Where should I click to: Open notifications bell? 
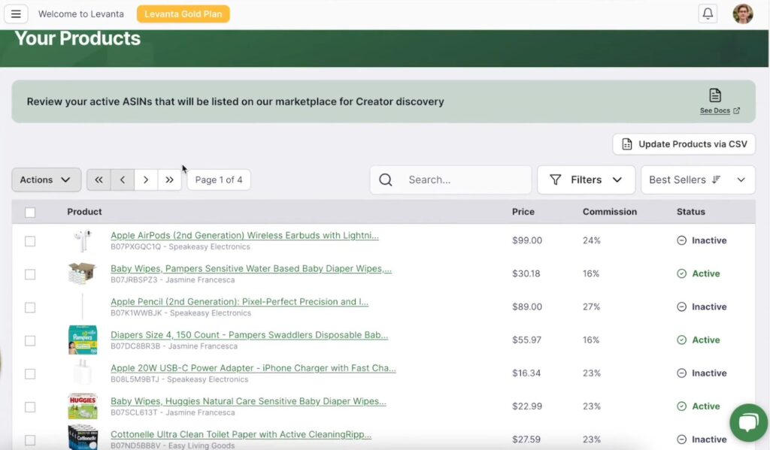(x=708, y=14)
